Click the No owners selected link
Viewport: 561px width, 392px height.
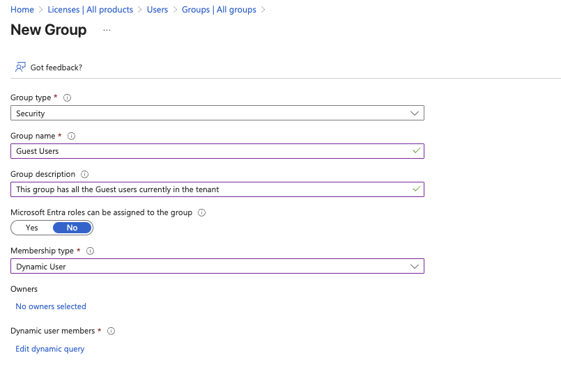(x=51, y=306)
